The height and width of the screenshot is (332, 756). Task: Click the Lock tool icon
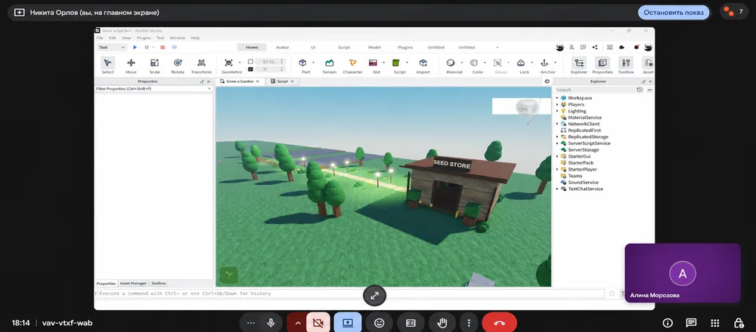click(x=521, y=63)
